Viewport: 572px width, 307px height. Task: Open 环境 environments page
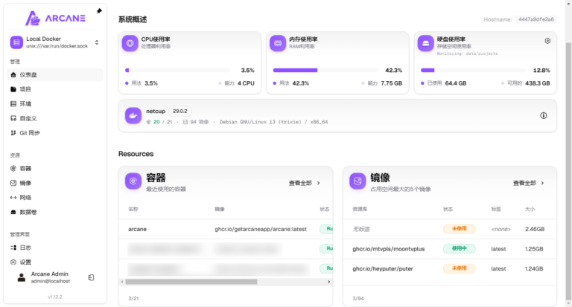click(55, 104)
